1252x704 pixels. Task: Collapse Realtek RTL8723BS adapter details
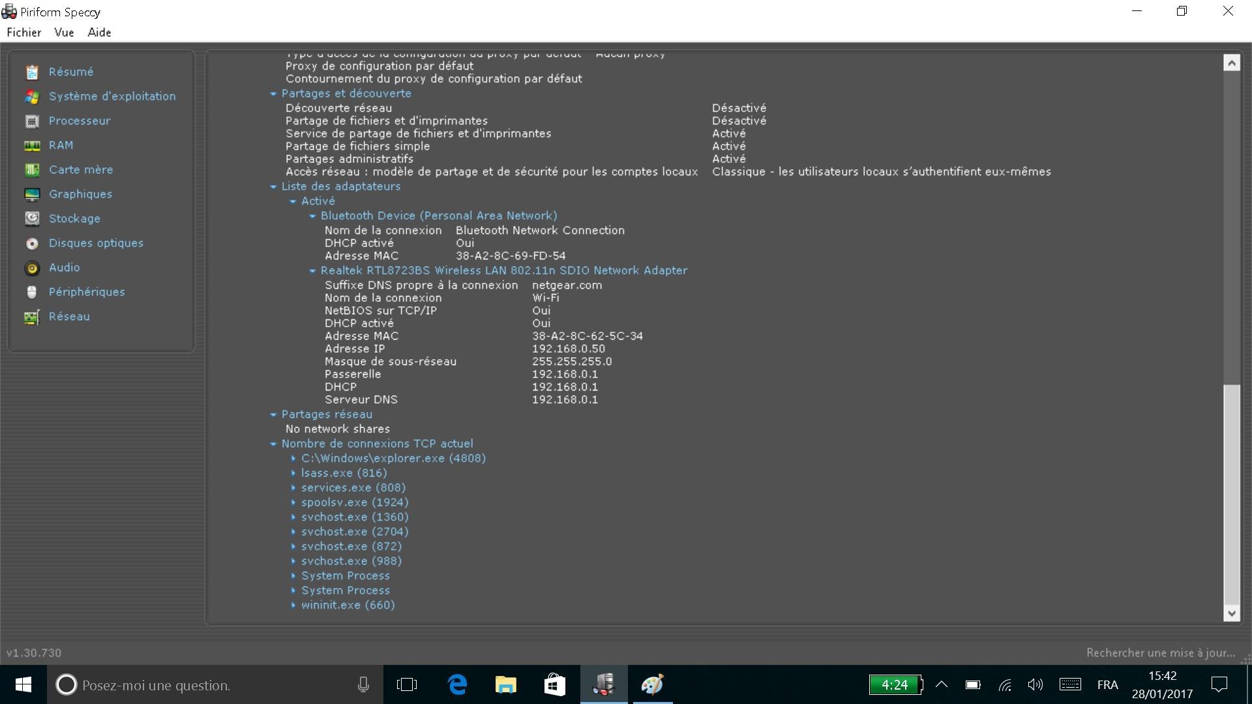[312, 271]
